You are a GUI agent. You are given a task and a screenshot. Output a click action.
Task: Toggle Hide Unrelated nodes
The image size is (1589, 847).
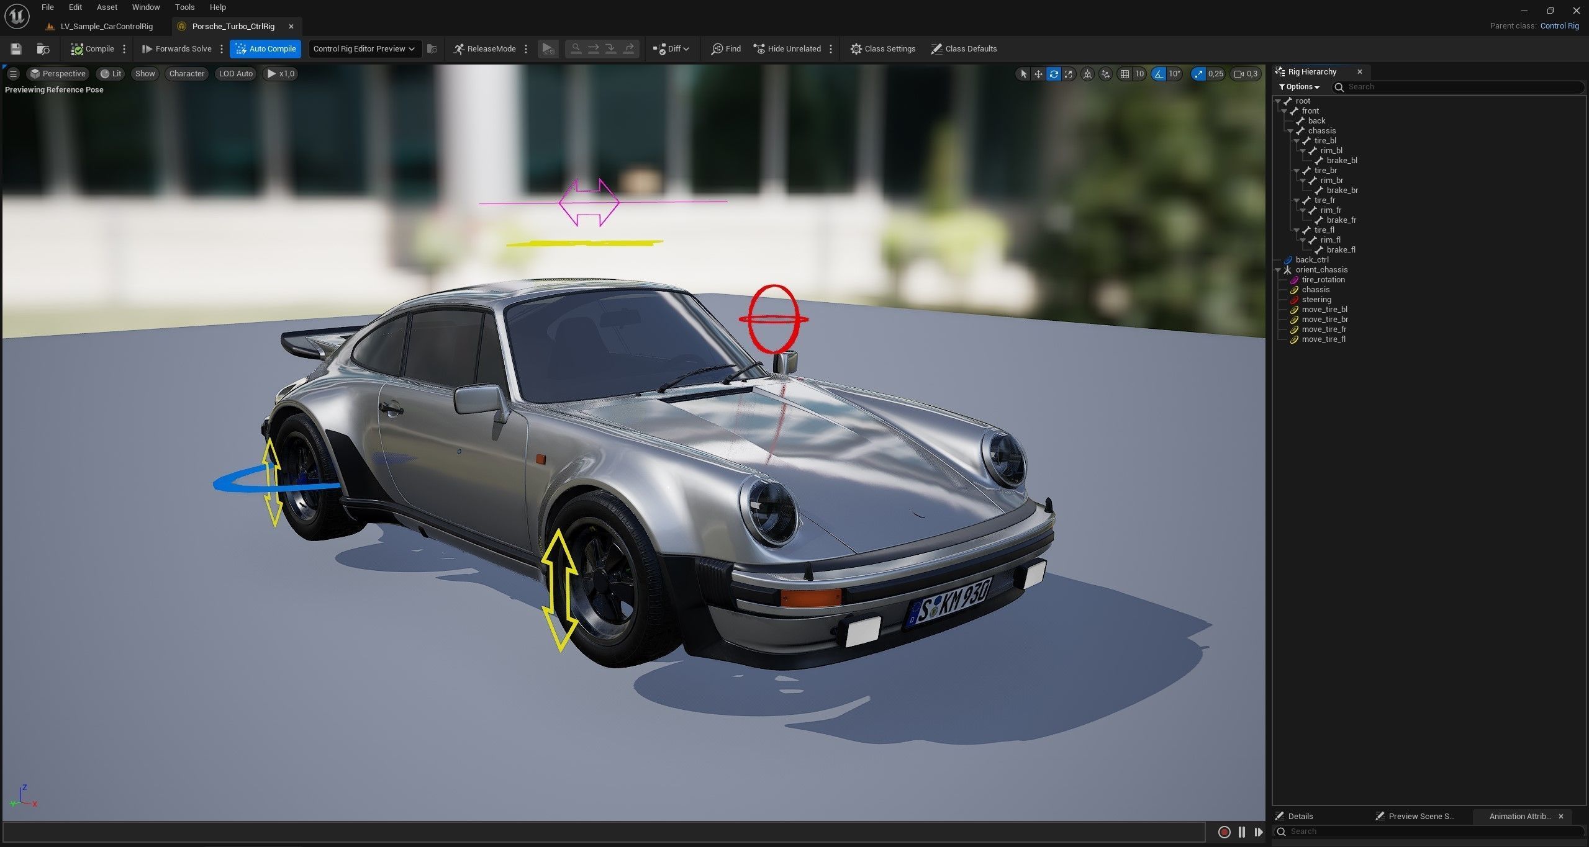click(787, 49)
